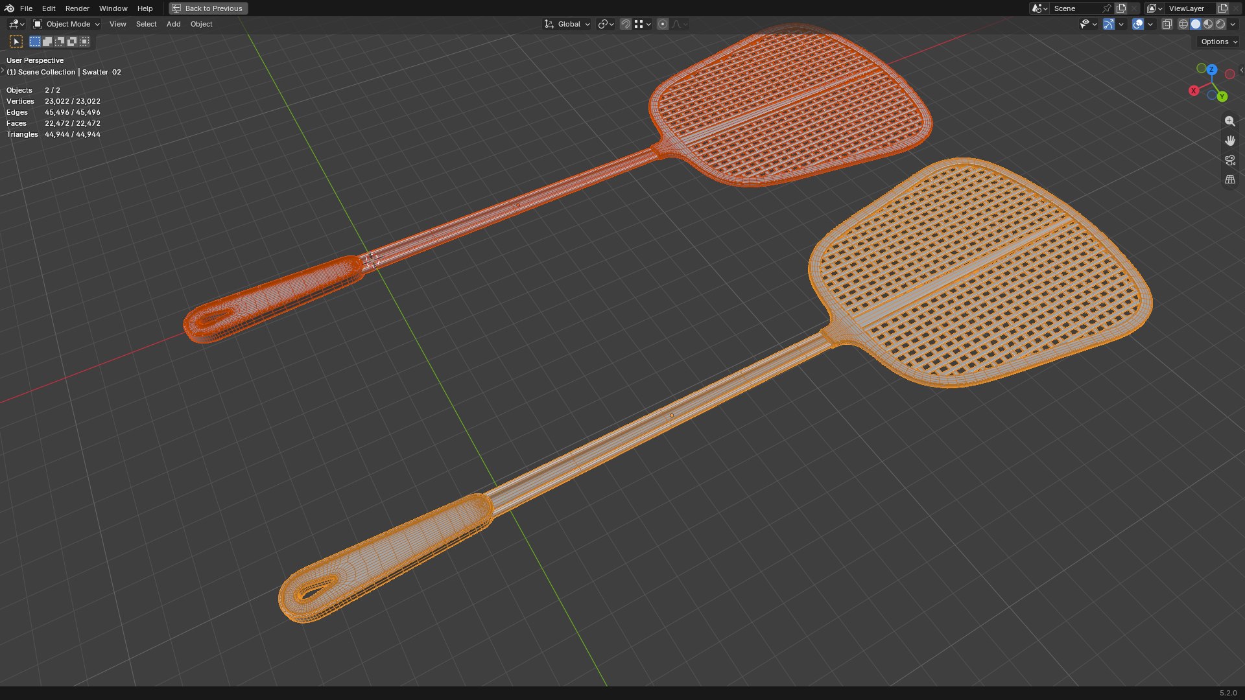
Task: Open the Window menu
Action: coord(113,8)
